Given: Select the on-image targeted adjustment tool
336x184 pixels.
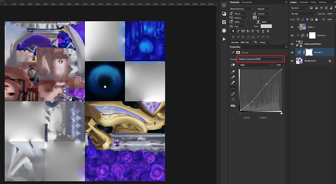Looking at the screenshot, I should point(233,65).
